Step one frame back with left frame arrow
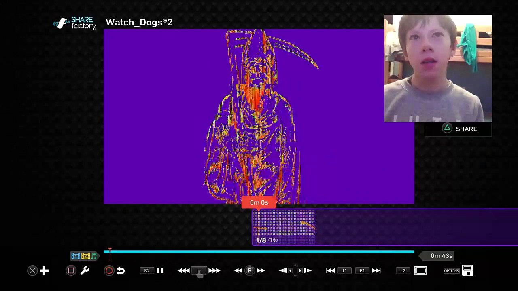The height and width of the screenshot is (291, 518). tap(282, 270)
